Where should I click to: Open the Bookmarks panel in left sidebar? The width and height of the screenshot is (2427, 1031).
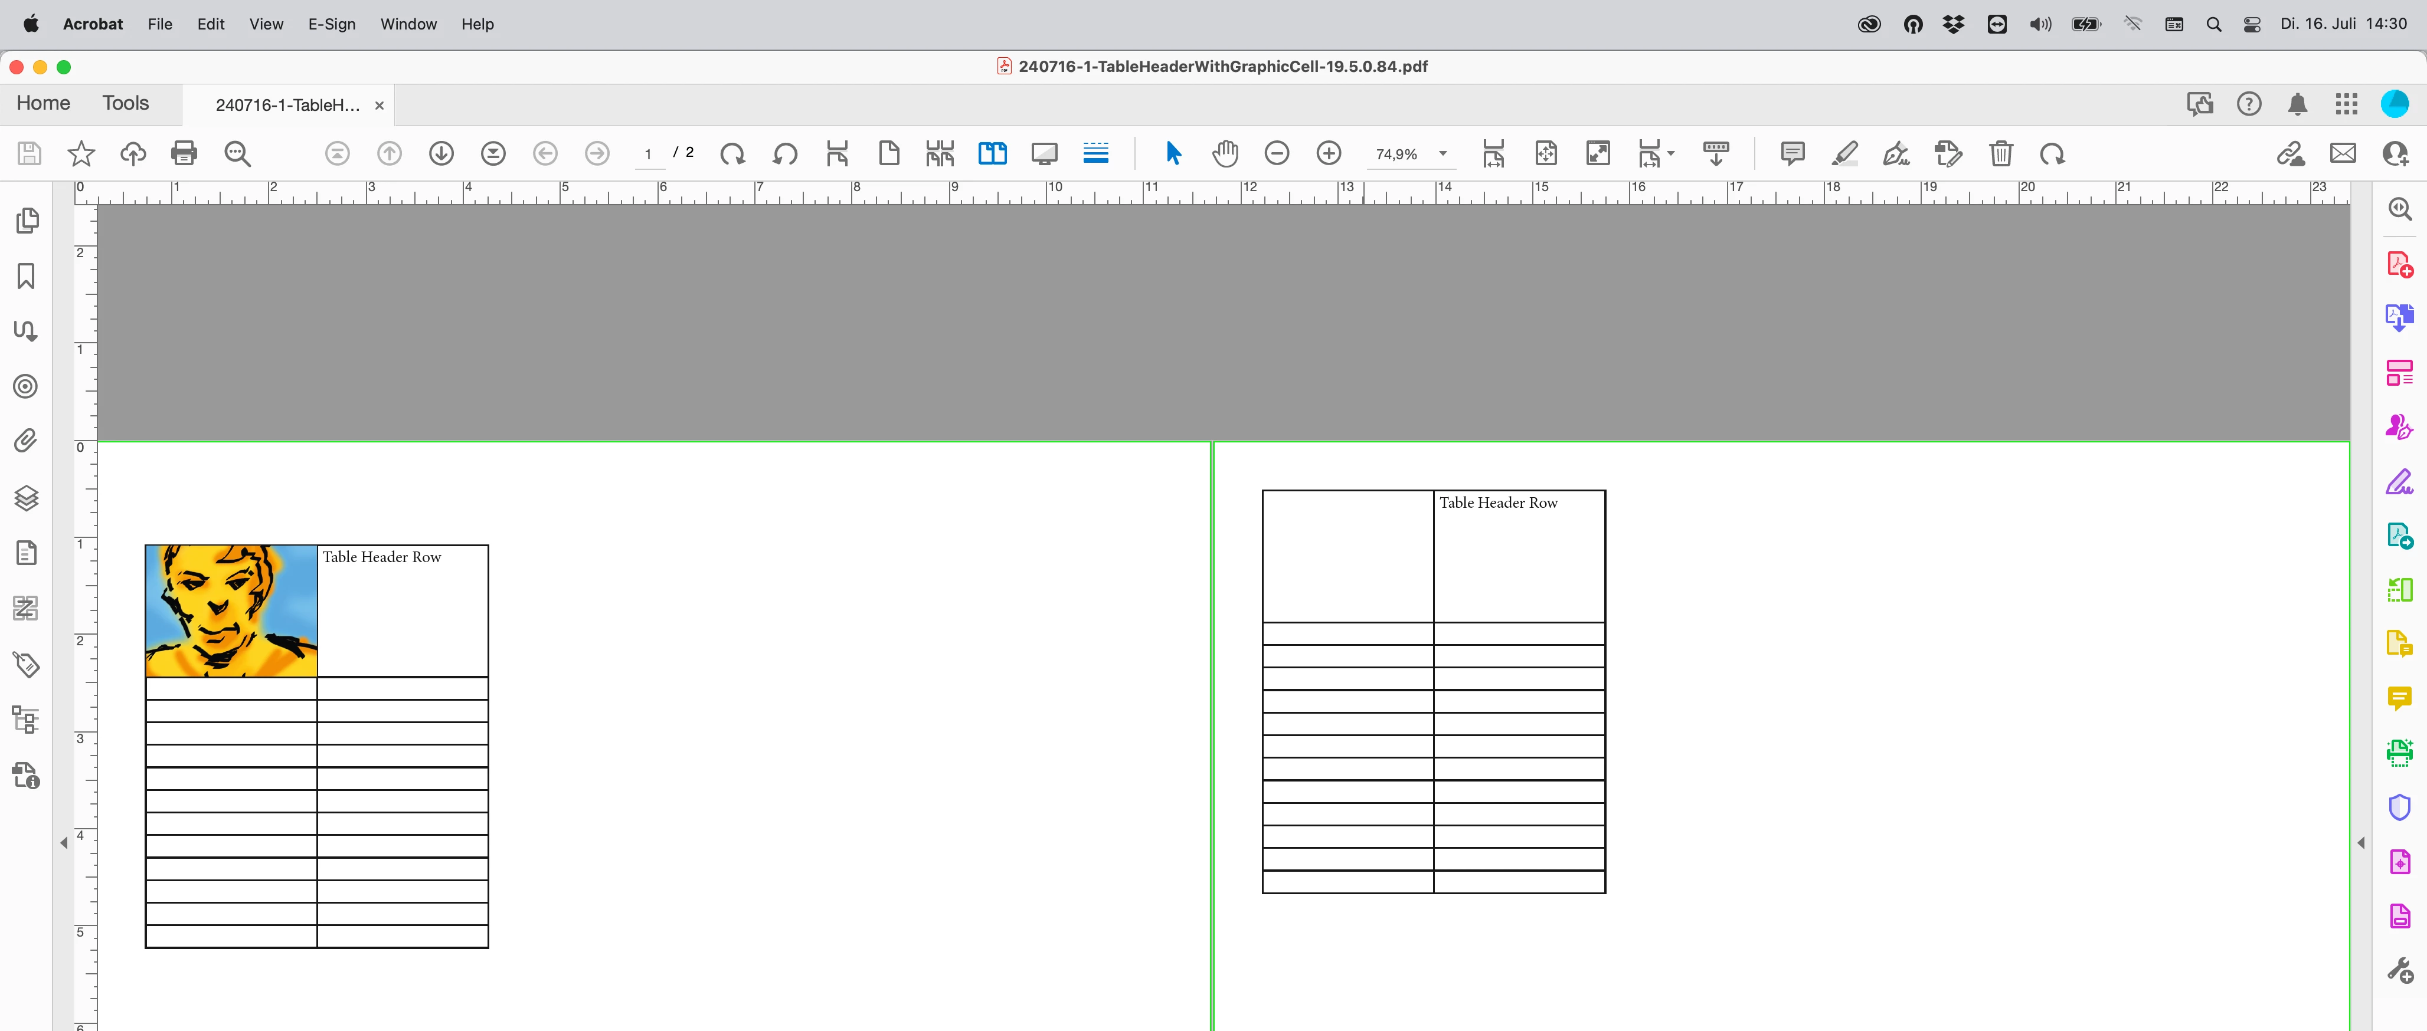27,276
